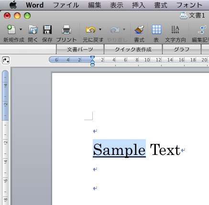Print using the プリント icon
The height and width of the screenshot is (205, 209).
point(66,30)
